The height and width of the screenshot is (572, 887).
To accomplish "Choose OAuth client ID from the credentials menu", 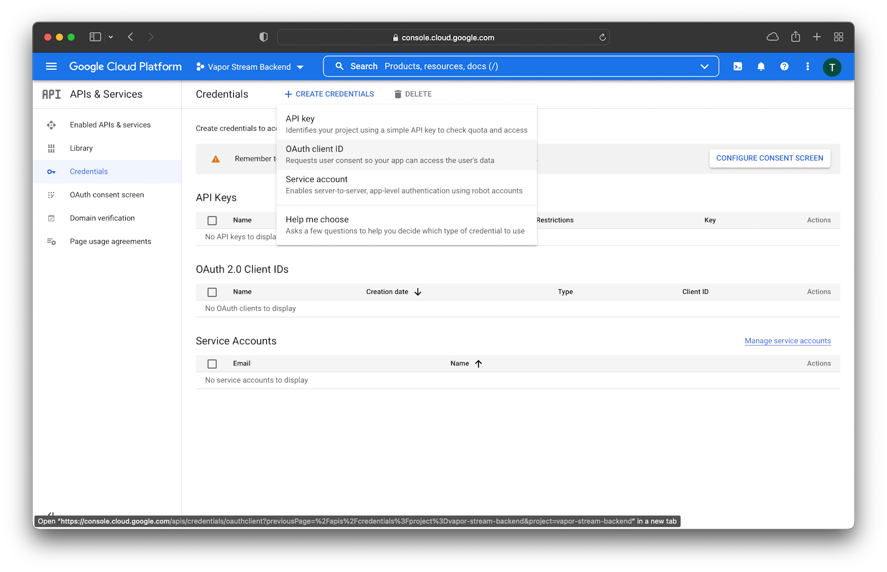I will (314, 149).
